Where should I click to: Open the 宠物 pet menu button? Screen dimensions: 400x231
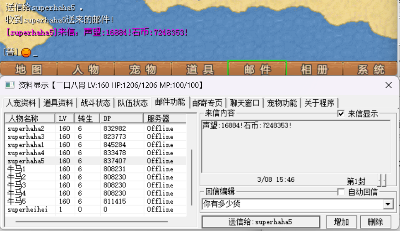(143, 69)
